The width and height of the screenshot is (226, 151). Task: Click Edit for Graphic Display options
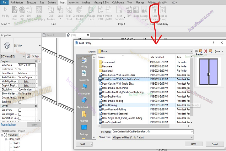[26, 86]
